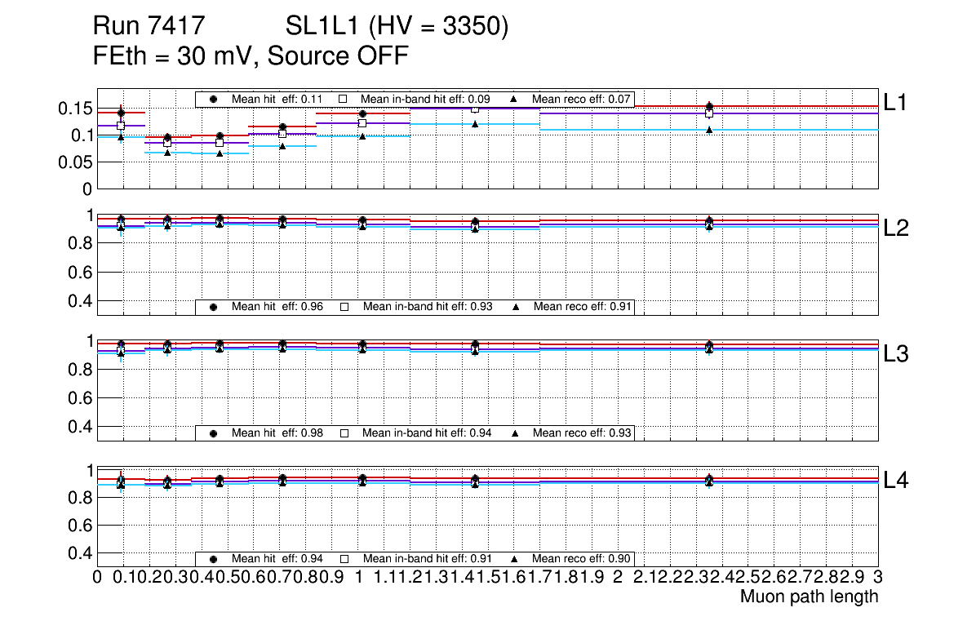Click the open square marker in L3 legend
Viewport: 976px width, 630px height.
click(344, 433)
